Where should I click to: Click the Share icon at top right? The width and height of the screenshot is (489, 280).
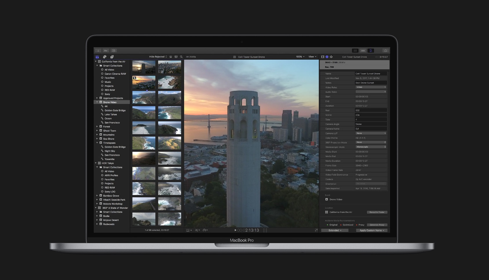386,50
